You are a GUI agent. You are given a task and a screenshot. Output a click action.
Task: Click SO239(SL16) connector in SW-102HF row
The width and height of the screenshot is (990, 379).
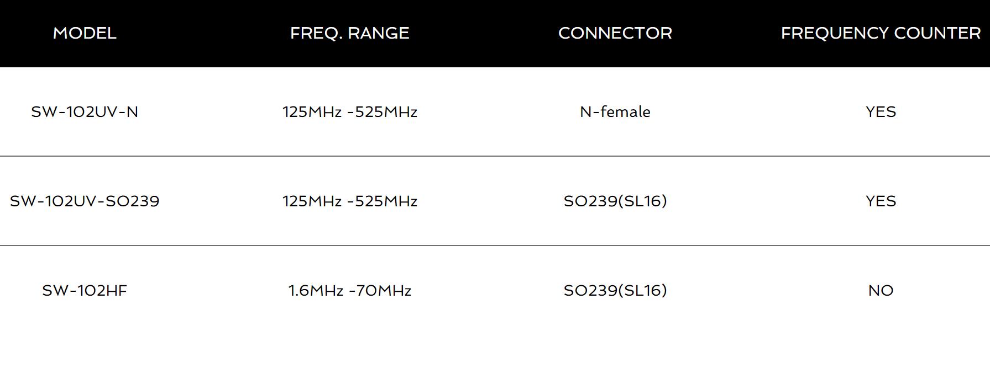click(x=615, y=291)
